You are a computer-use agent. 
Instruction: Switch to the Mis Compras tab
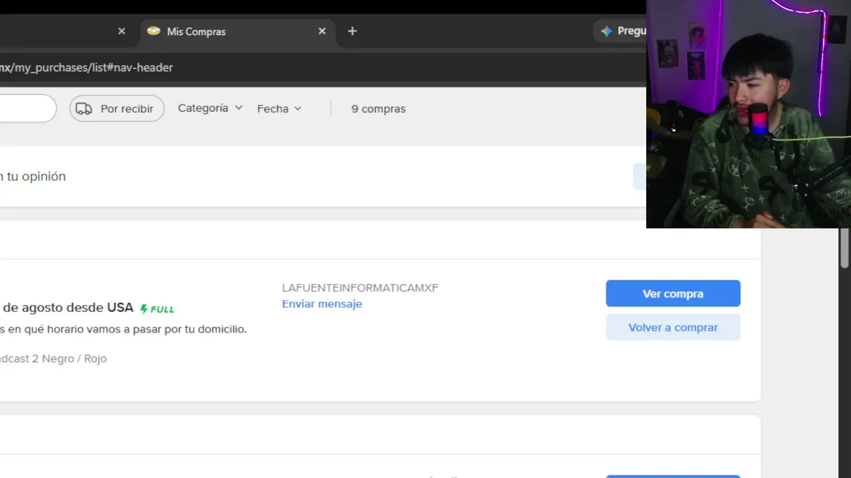point(237,31)
